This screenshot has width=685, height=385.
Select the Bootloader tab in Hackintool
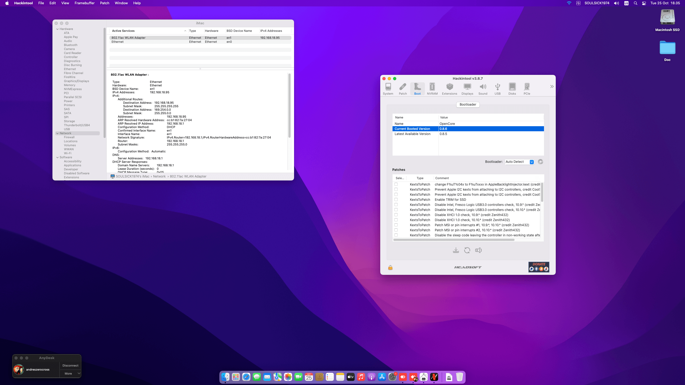click(x=468, y=105)
